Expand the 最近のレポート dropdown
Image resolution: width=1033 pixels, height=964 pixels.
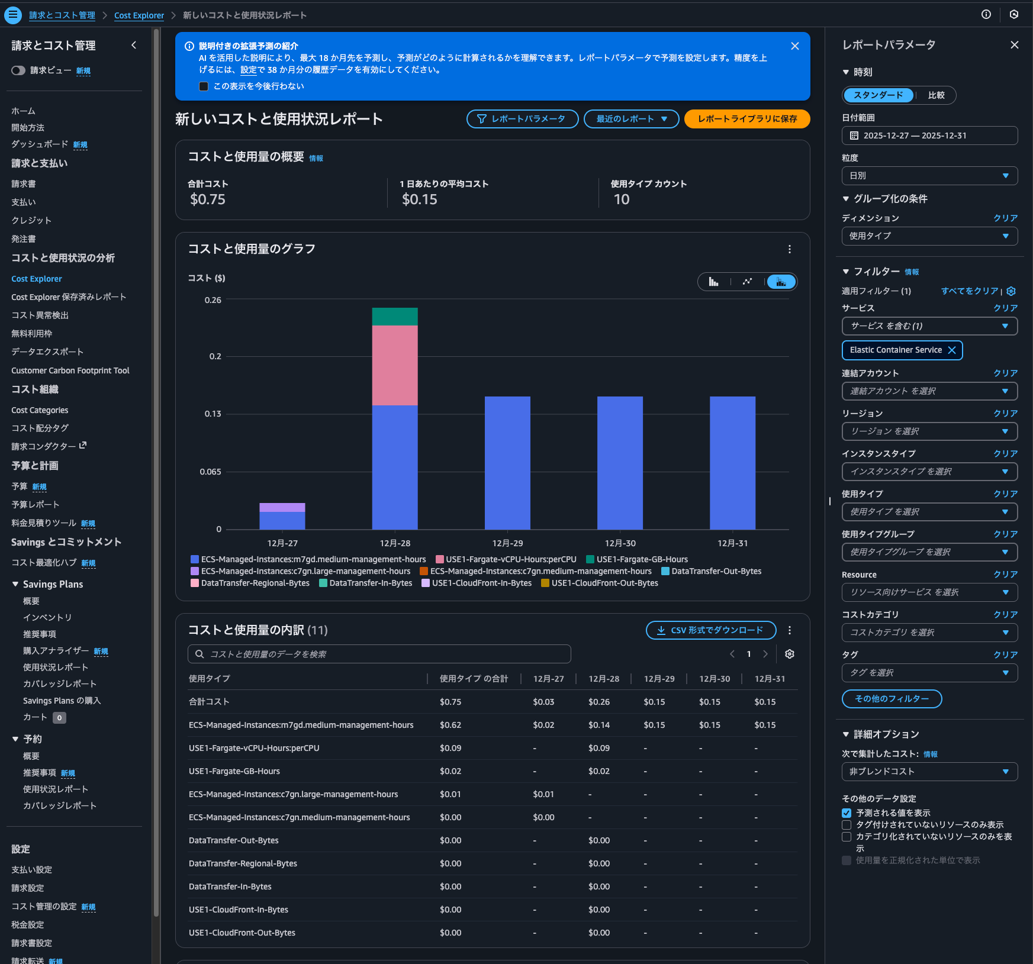631,119
